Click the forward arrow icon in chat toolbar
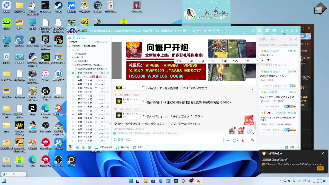Viewport: 329px width, 185px height. point(115,140)
